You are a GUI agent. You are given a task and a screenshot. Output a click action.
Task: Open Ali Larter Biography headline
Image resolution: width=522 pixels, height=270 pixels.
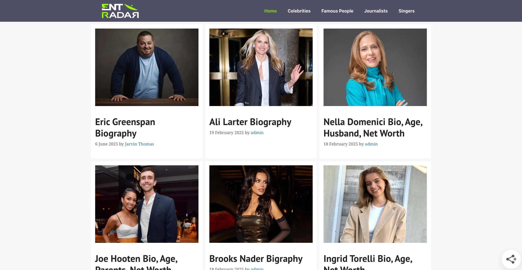250,122
